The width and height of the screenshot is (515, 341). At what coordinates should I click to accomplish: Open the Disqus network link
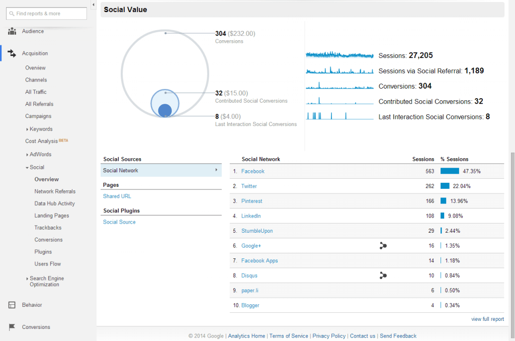coord(249,276)
